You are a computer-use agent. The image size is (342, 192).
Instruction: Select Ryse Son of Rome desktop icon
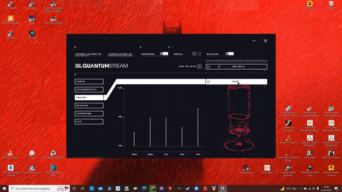click(x=331, y=155)
